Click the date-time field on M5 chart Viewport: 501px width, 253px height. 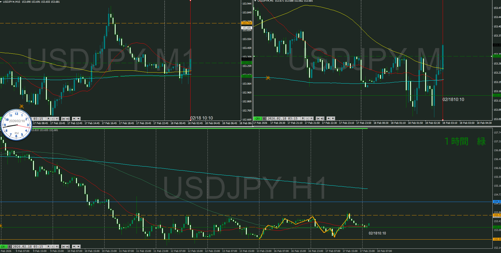click(x=282, y=118)
